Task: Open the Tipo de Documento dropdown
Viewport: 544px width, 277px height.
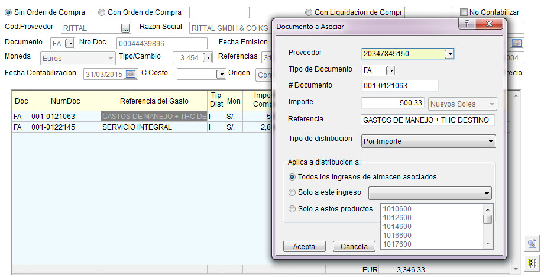Action: pyautogui.click(x=390, y=70)
